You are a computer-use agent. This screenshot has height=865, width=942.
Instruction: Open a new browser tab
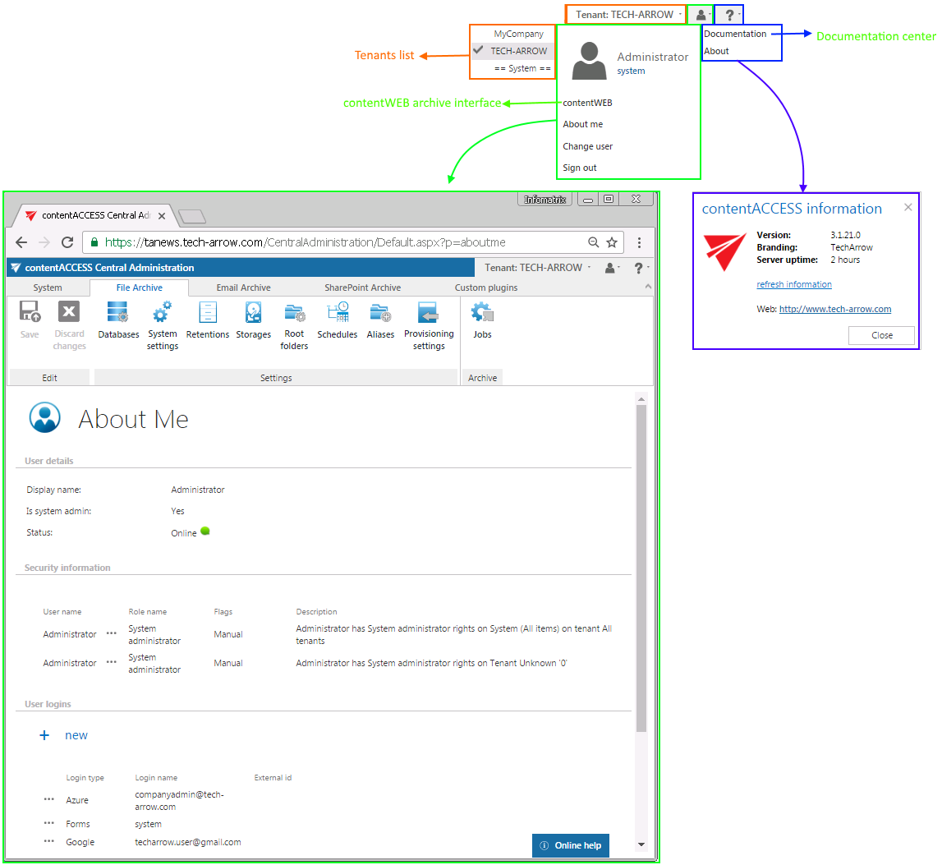(x=192, y=216)
